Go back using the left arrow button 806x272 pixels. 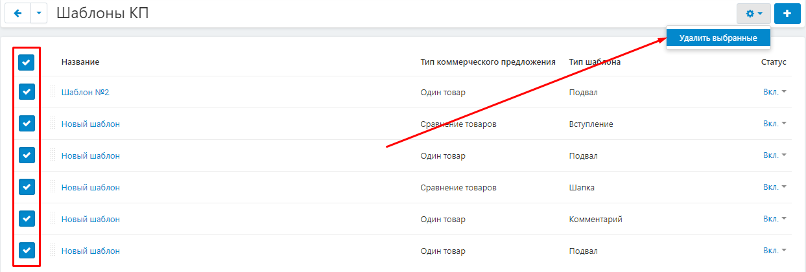[x=18, y=14]
